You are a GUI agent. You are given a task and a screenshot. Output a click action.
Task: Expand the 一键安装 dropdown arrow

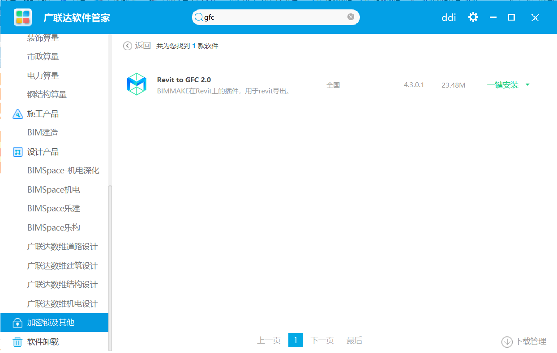click(x=527, y=84)
